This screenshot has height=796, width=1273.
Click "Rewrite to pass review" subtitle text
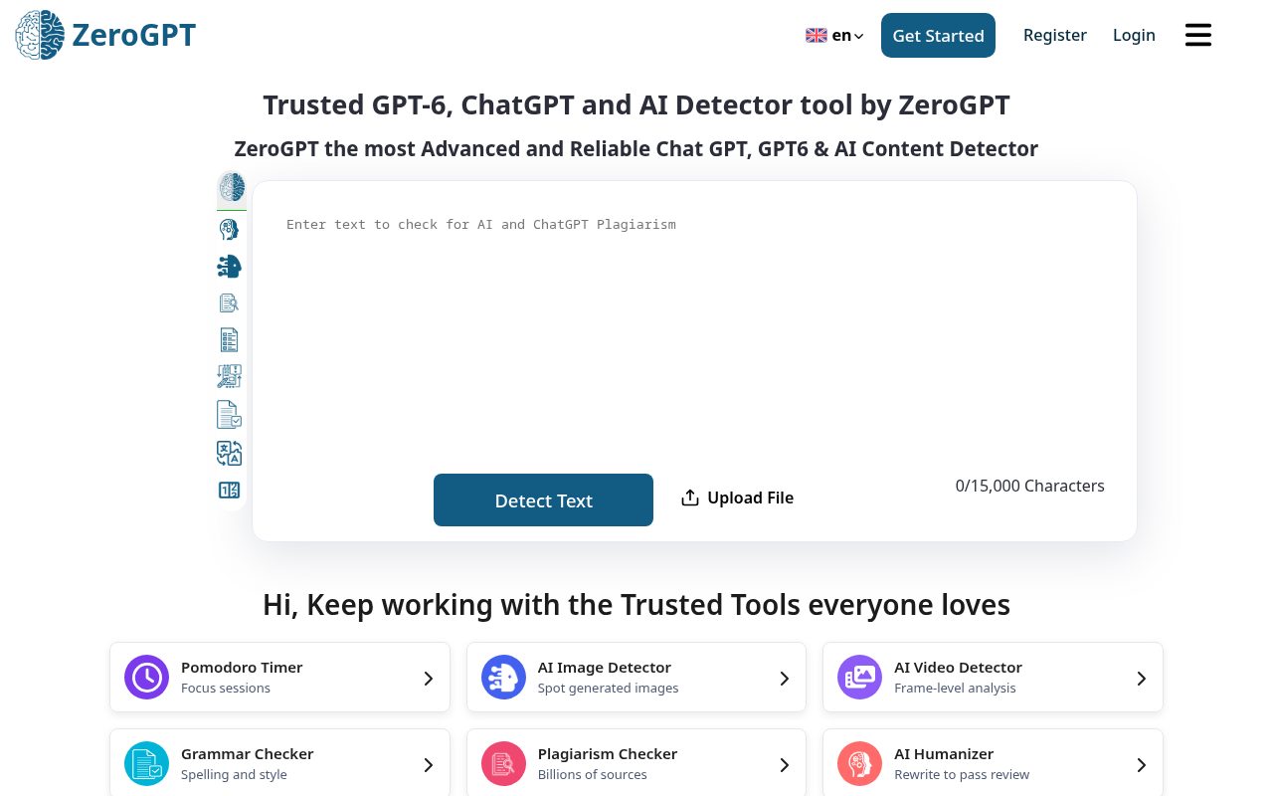point(962,775)
